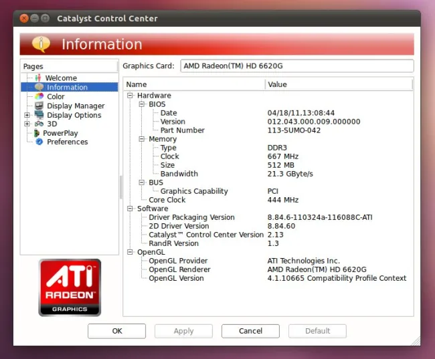Click the Graphics Card name field
This screenshot has width=435, height=359.
296,66
